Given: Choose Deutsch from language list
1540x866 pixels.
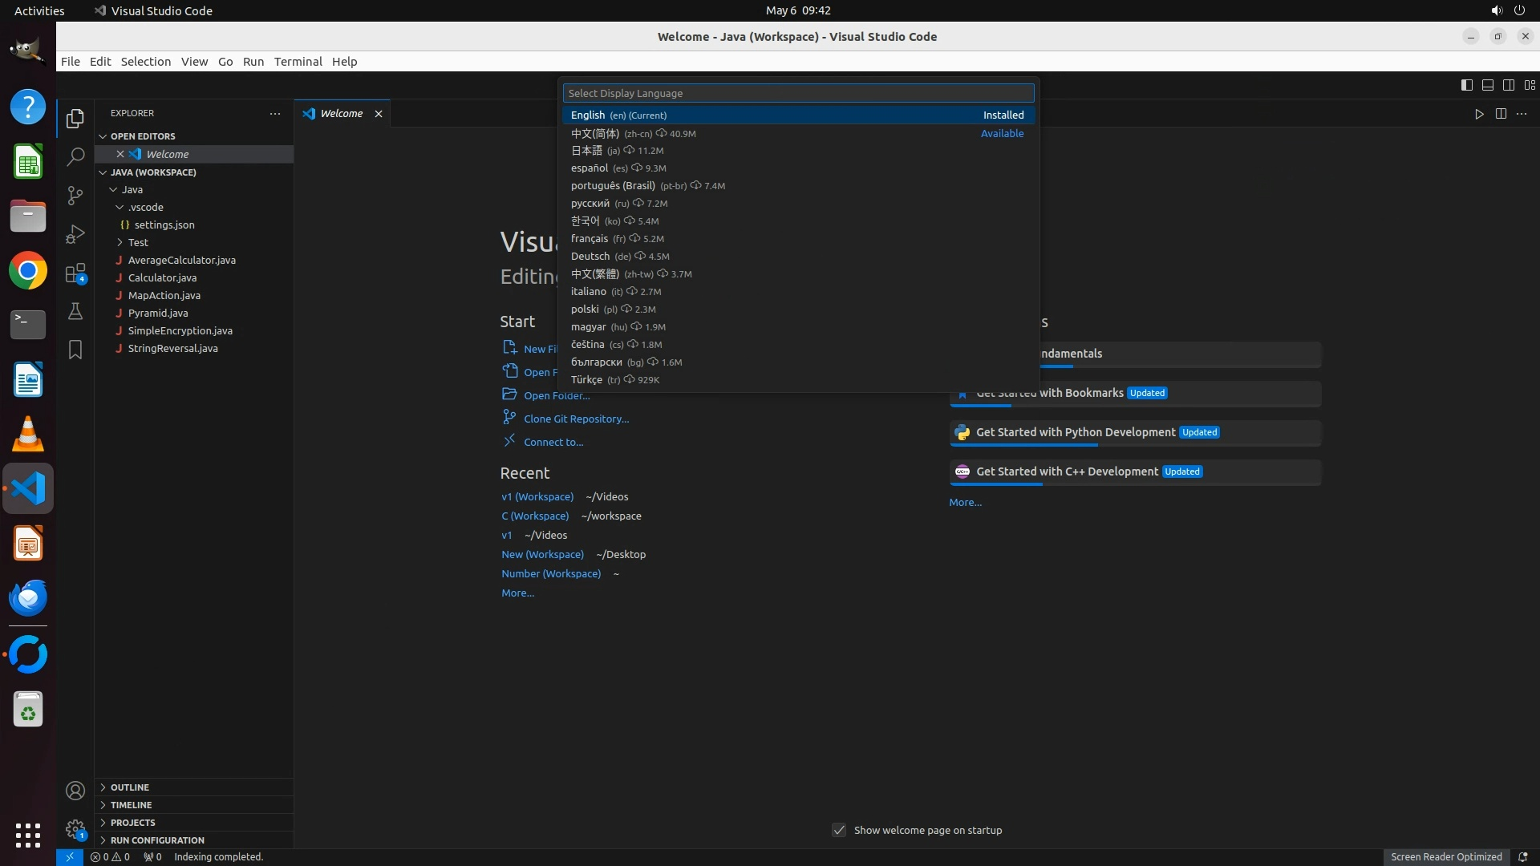Looking at the screenshot, I should pyautogui.click(x=590, y=257).
